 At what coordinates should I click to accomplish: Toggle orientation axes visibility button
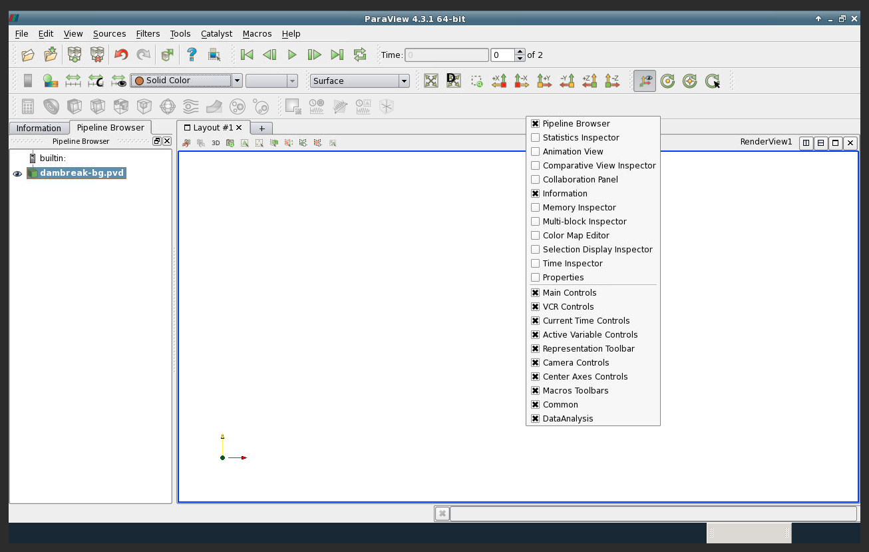click(x=645, y=81)
